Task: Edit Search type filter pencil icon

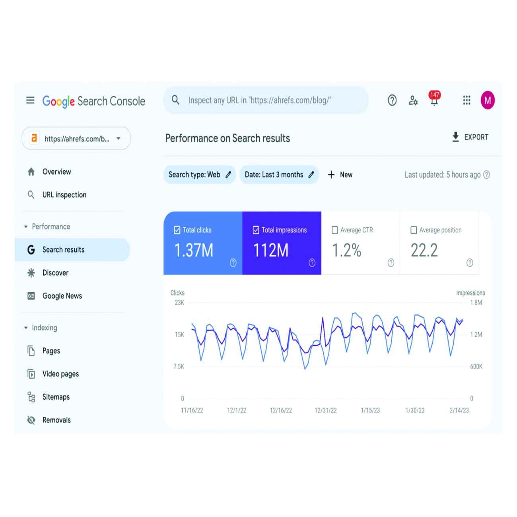Action: point(228,175)
